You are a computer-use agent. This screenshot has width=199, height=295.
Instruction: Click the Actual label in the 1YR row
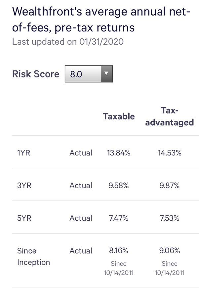[x=81, y=153]
